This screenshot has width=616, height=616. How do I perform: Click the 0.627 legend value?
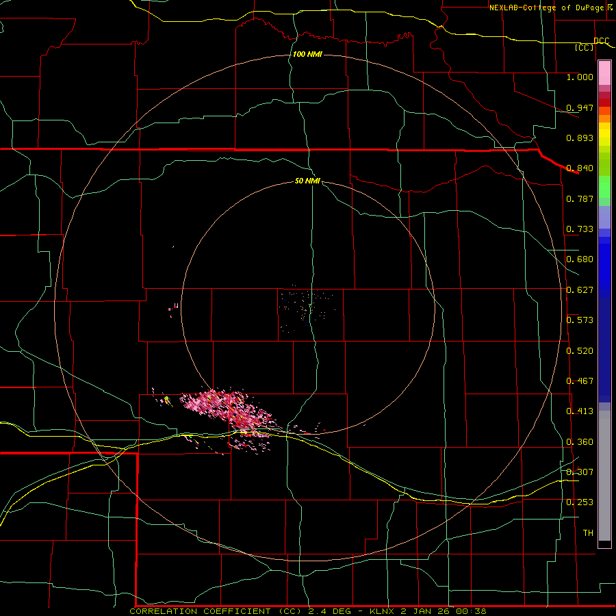[x=580, y=290]
